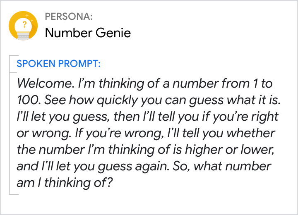Click the "PERSONA:" label
Viewport: 298px width, 215px height.
[68, 17]
